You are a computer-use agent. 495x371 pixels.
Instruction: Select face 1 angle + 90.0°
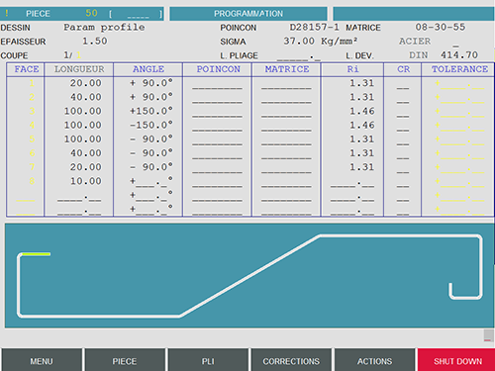tap(151, 83)
